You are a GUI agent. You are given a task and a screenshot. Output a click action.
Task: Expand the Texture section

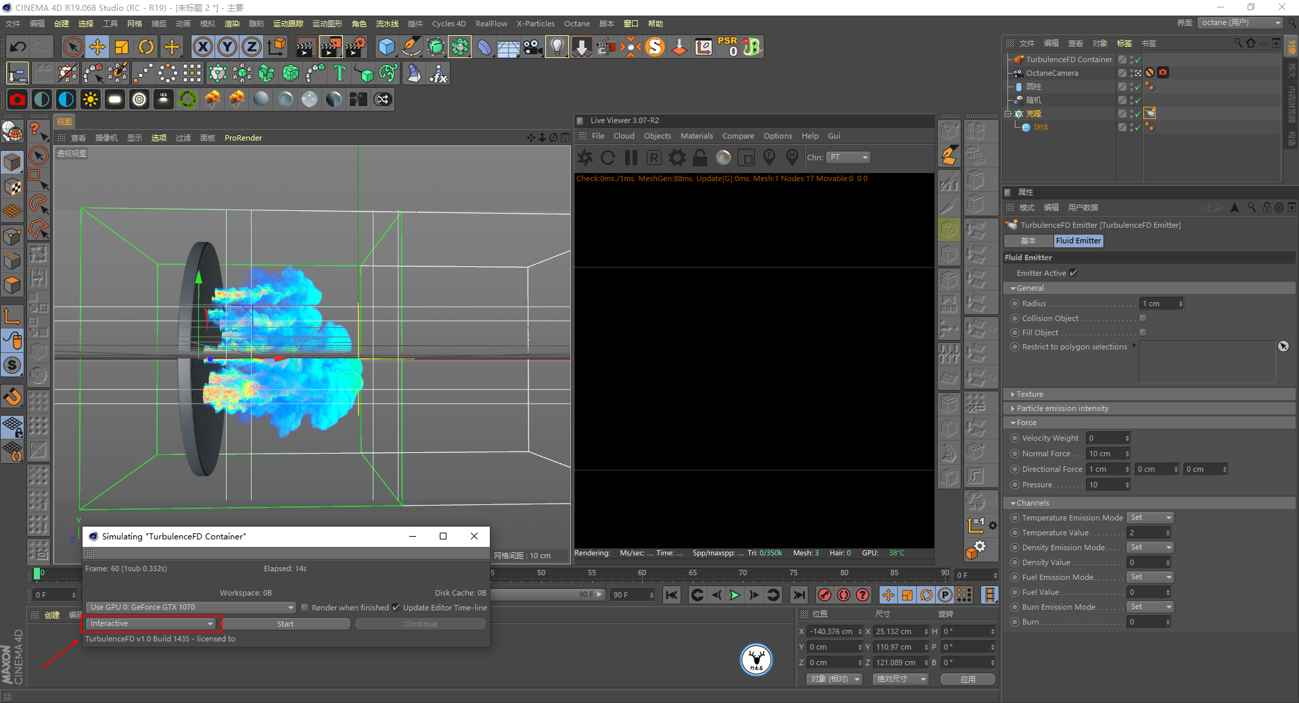click(x=1029, y=394)
